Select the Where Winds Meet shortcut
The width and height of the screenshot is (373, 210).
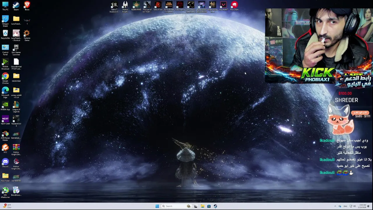tap(212, 7)
